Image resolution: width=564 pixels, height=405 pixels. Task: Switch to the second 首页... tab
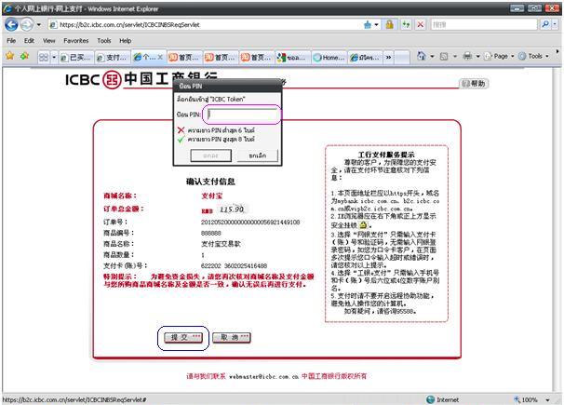(221, 58)
